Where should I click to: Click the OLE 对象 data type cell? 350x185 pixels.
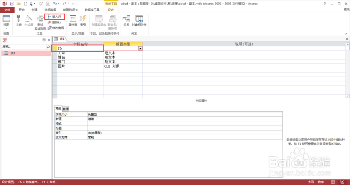123,66
